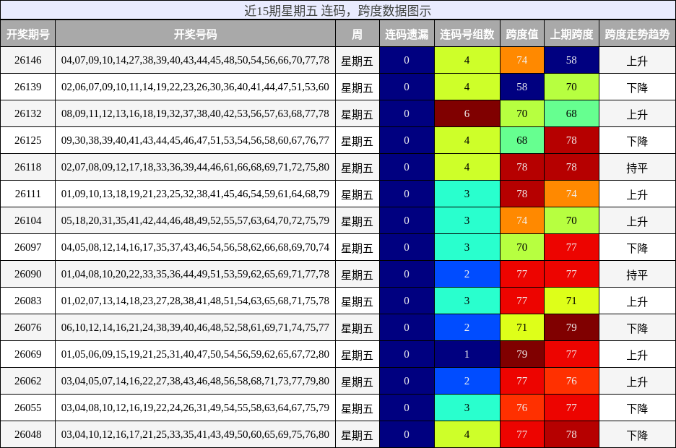Click the winning numbers beginning 08,09,11,12,13
The image size is (676, 448).
pos(195,113)
